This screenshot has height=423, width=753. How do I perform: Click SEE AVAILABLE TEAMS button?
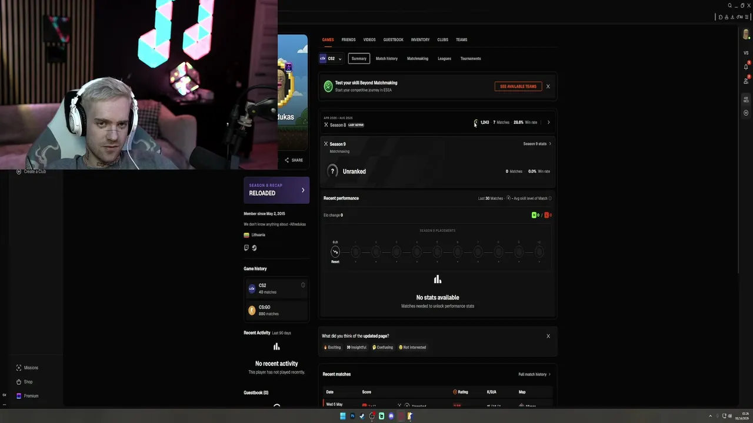[518, 86]
